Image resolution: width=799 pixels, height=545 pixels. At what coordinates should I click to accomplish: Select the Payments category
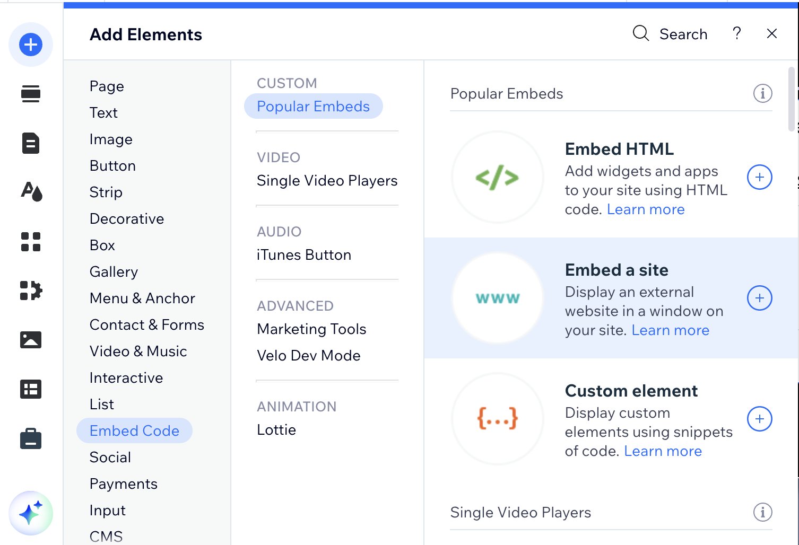pos(124,484)
